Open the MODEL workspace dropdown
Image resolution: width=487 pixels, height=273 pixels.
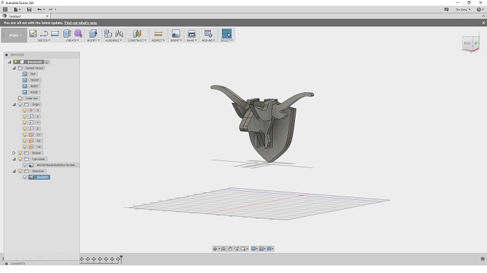tap(14, 35)
